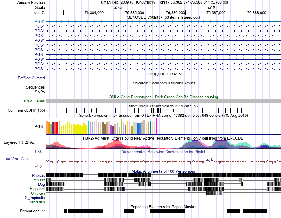Click Repeating Elements by RepeatMasker title
Viewport: 281px width, 218px height.
point(163,207)
